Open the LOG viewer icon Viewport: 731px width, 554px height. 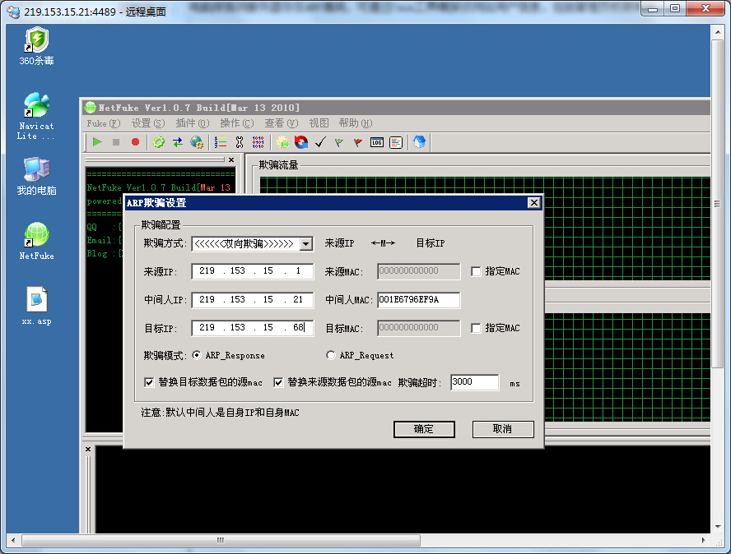[377, 142]
